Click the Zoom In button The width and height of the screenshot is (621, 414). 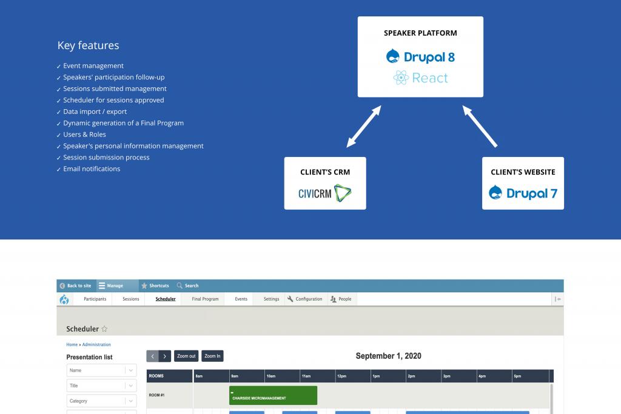click(x=212, y=356)
